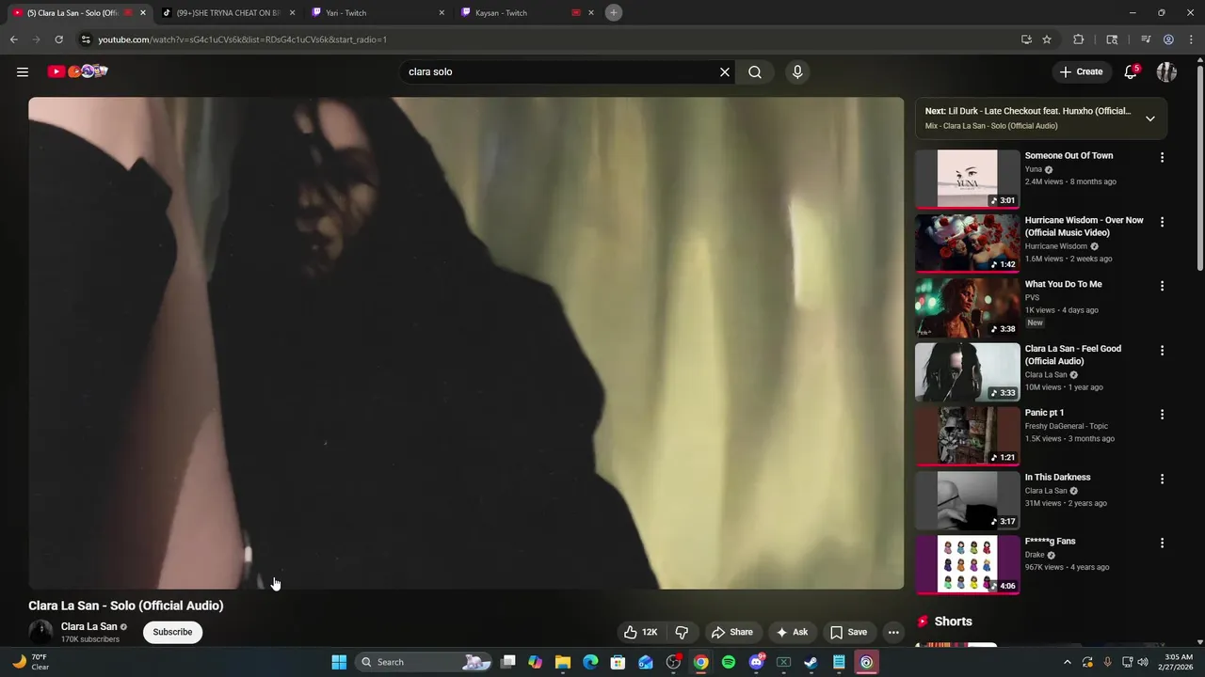
Task: Play 'What You Do To Me' thumbnail
Action: (967, 307)
